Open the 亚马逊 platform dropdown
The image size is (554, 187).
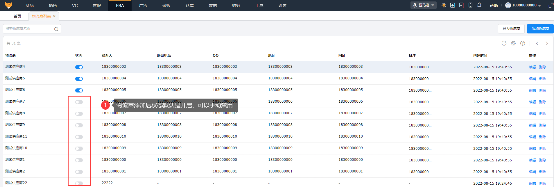(x=423, y=5)
